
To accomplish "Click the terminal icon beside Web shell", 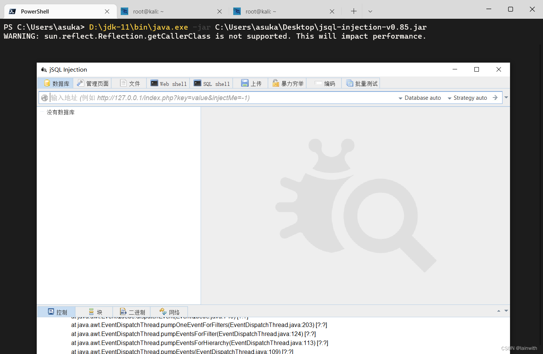I will (154, 83).
